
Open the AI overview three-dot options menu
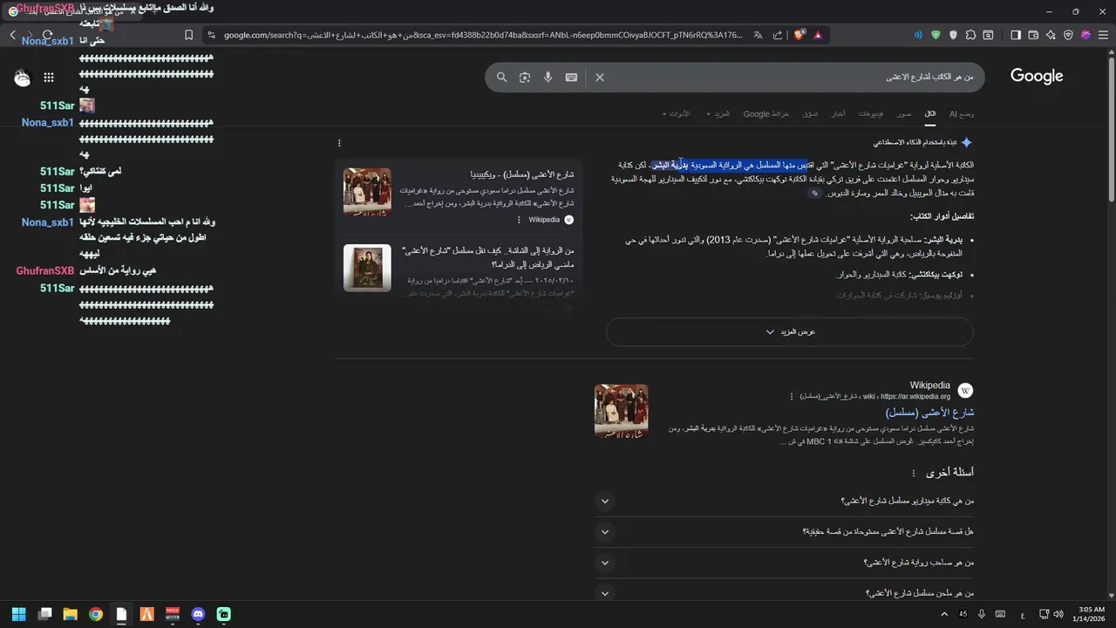coord(339,143)
